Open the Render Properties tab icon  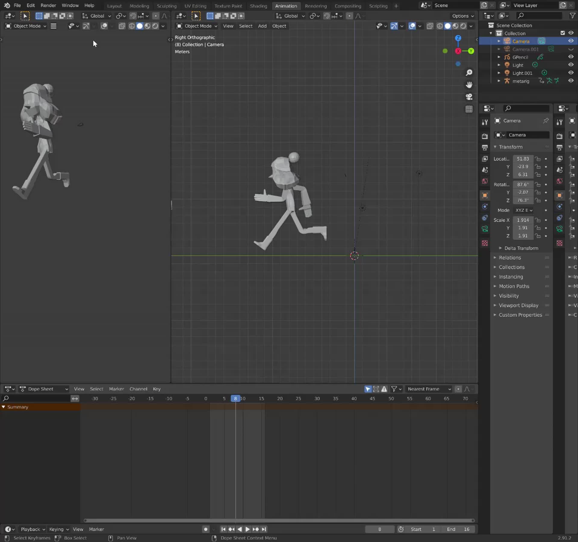coord(485,135)
